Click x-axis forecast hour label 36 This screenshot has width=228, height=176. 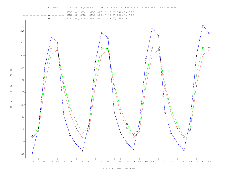(108, 162)
